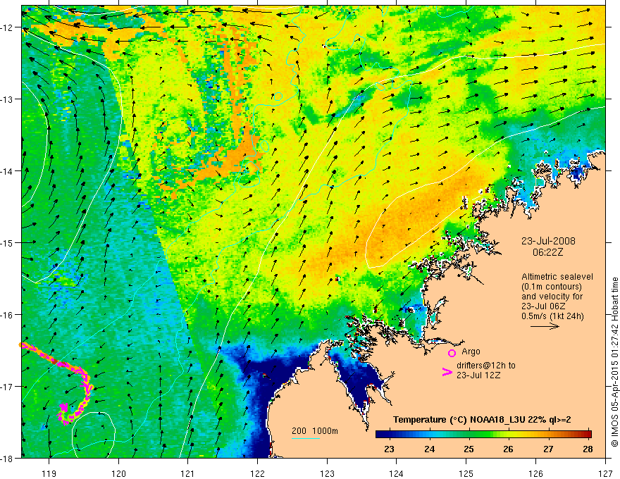Select the date label 23-Jul-2008
Image resolution: width=620 pixels, height=479 pixels.
(x=548, y=241)
